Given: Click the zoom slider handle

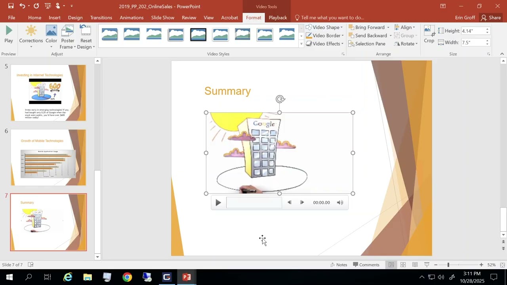Looking at the screenshot, I should [448, 265].
